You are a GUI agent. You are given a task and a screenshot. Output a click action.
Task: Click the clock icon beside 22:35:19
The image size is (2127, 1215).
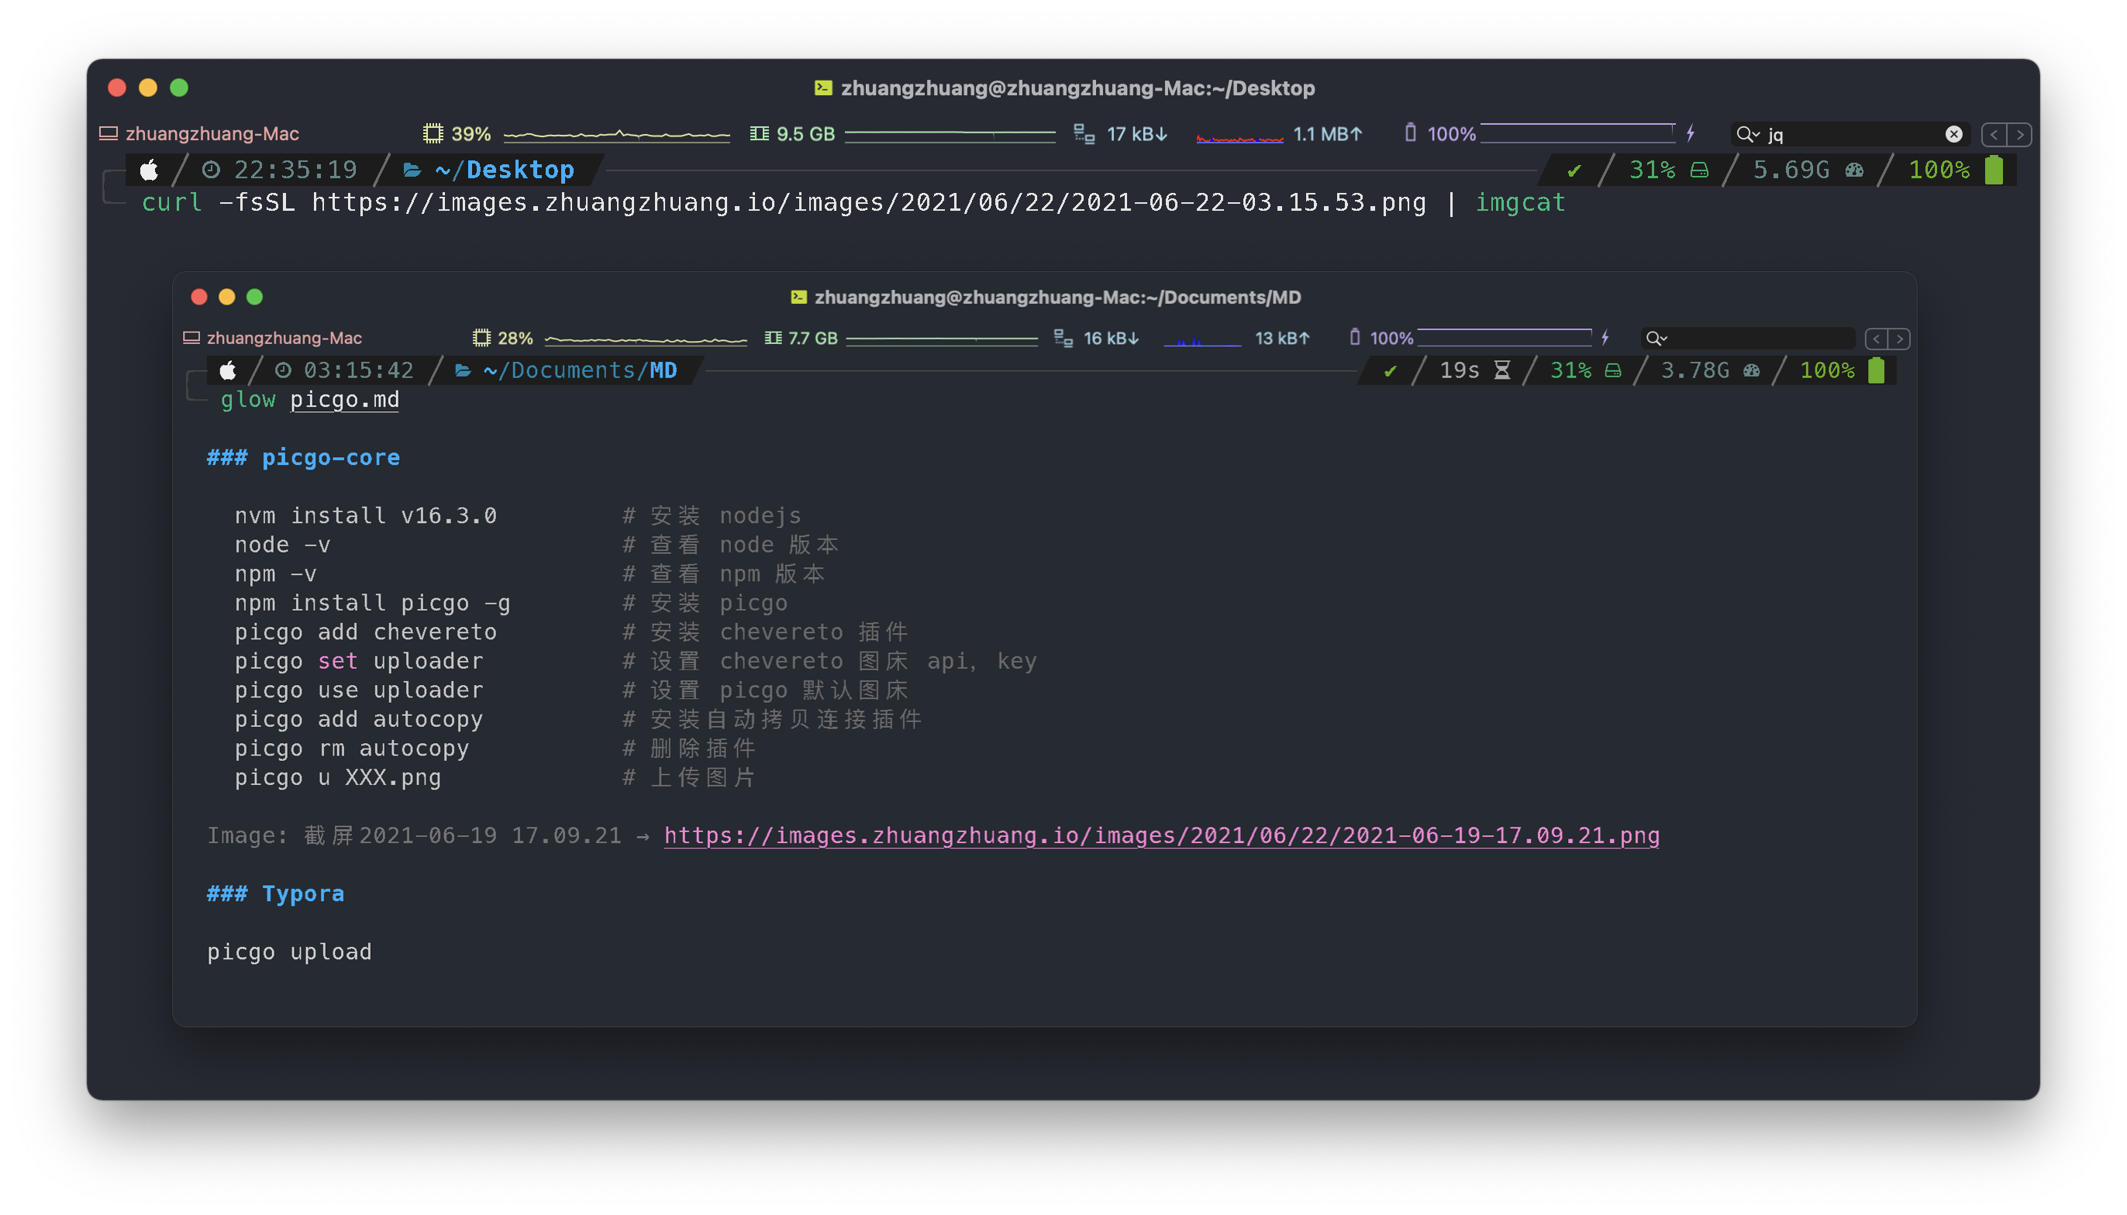[x=211, y=170]
